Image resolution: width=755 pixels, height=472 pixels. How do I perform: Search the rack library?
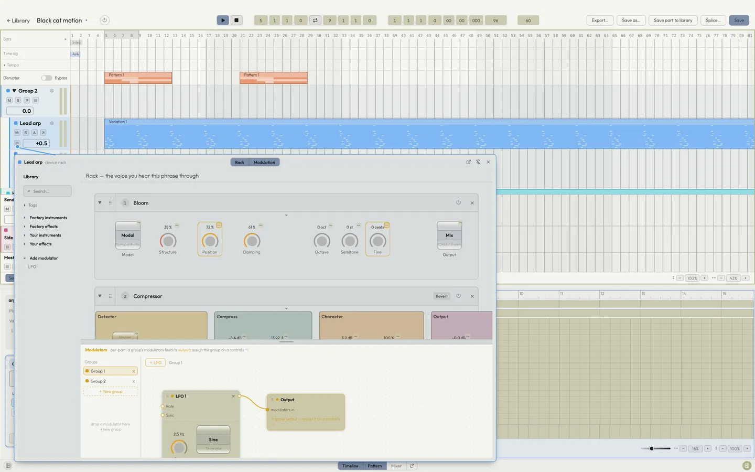pyautogui.click(x=47, y=191)
